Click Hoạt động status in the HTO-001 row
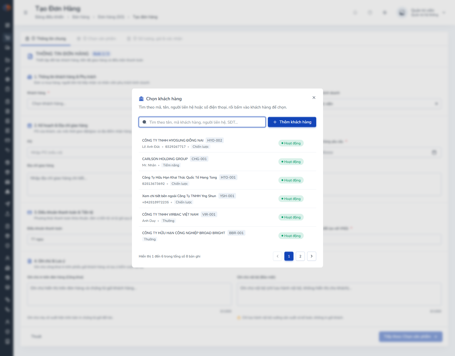Image resolution: width=455 pixels, height=356 pixels. pos(291,180)
